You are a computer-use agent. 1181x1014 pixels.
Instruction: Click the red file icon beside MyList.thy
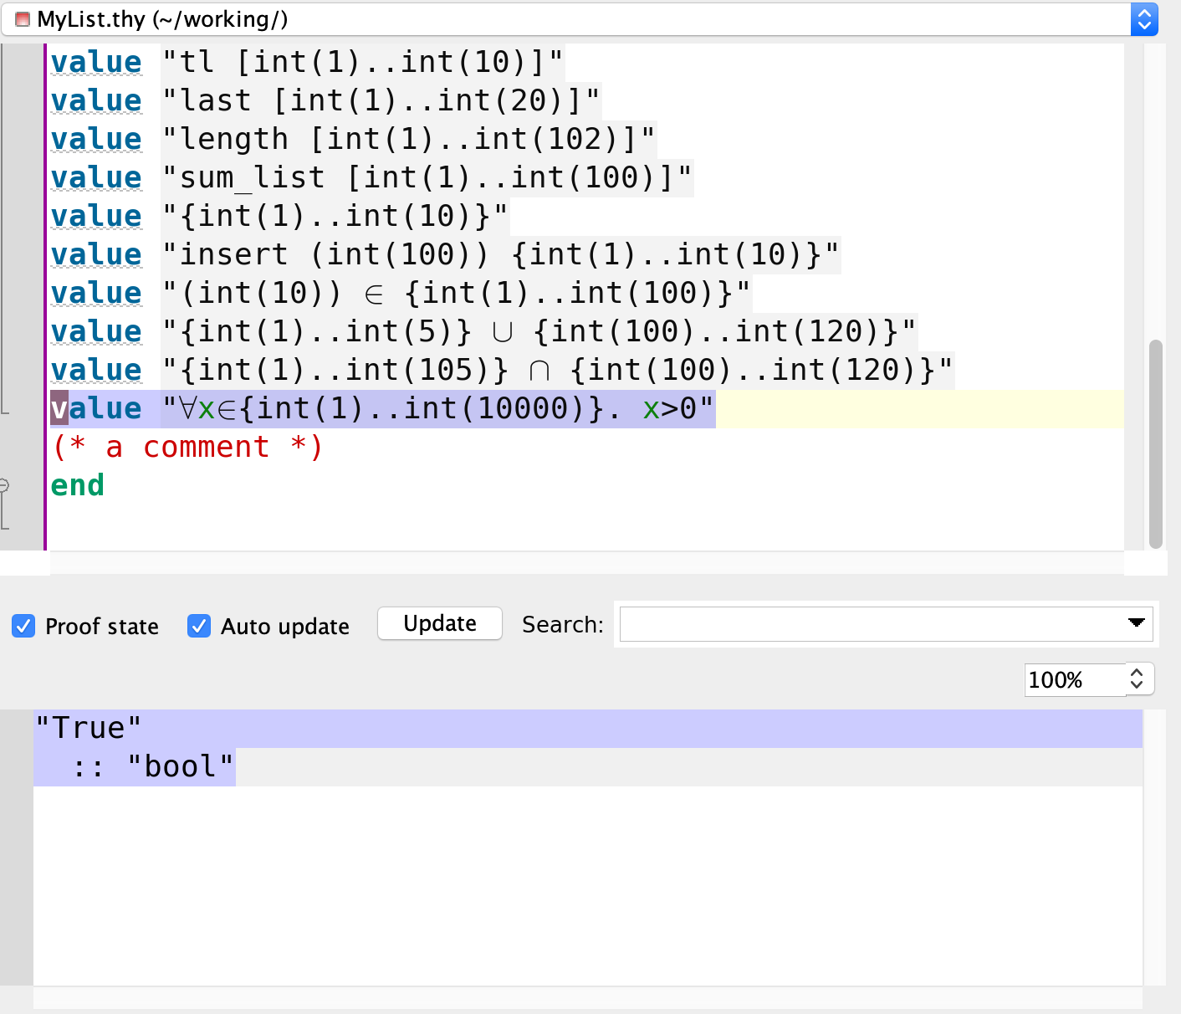tap(23, 19)
